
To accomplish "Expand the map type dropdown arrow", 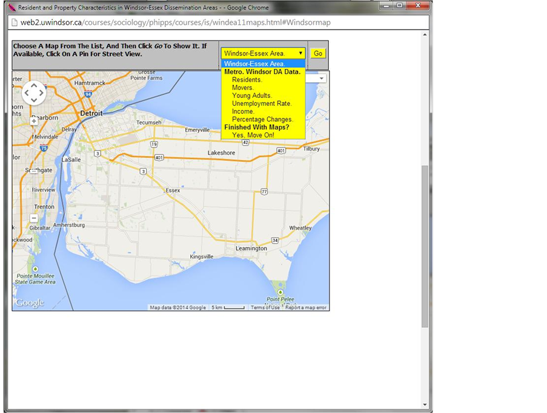I will point(321,79).
